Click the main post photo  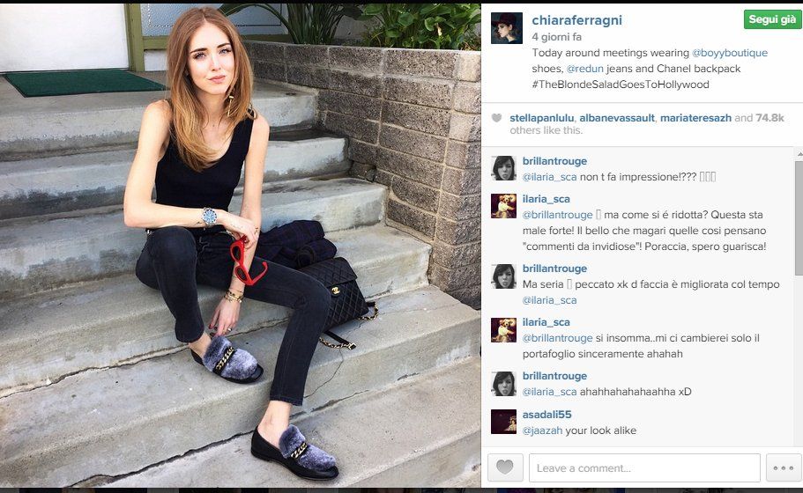(x=240, y=246)
